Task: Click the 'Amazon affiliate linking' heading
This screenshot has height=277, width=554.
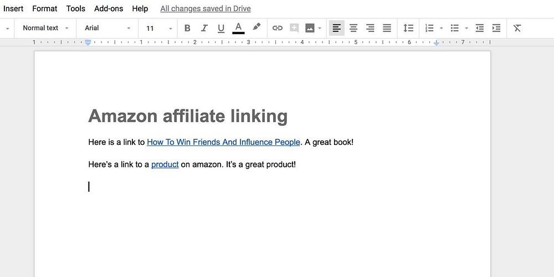Action: tap(188, 116)
